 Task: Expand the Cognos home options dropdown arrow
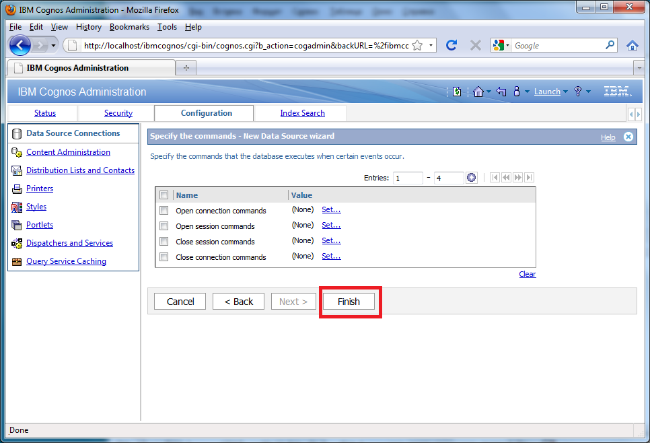(489, 92)
